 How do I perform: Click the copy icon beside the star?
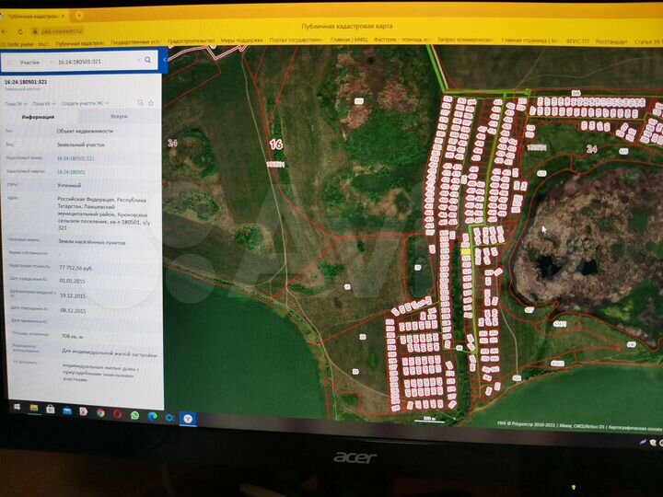[x=140, y=103]
